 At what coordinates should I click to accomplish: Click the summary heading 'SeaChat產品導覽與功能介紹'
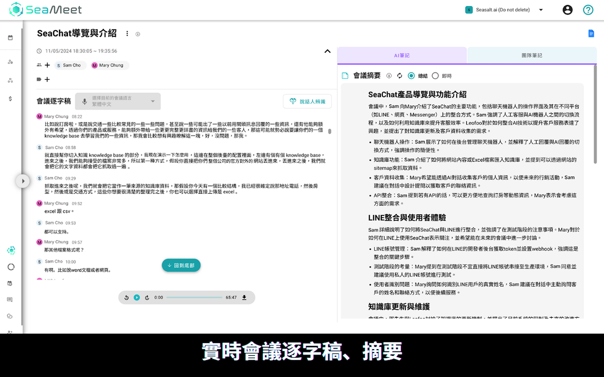click(x=417, y=94)
